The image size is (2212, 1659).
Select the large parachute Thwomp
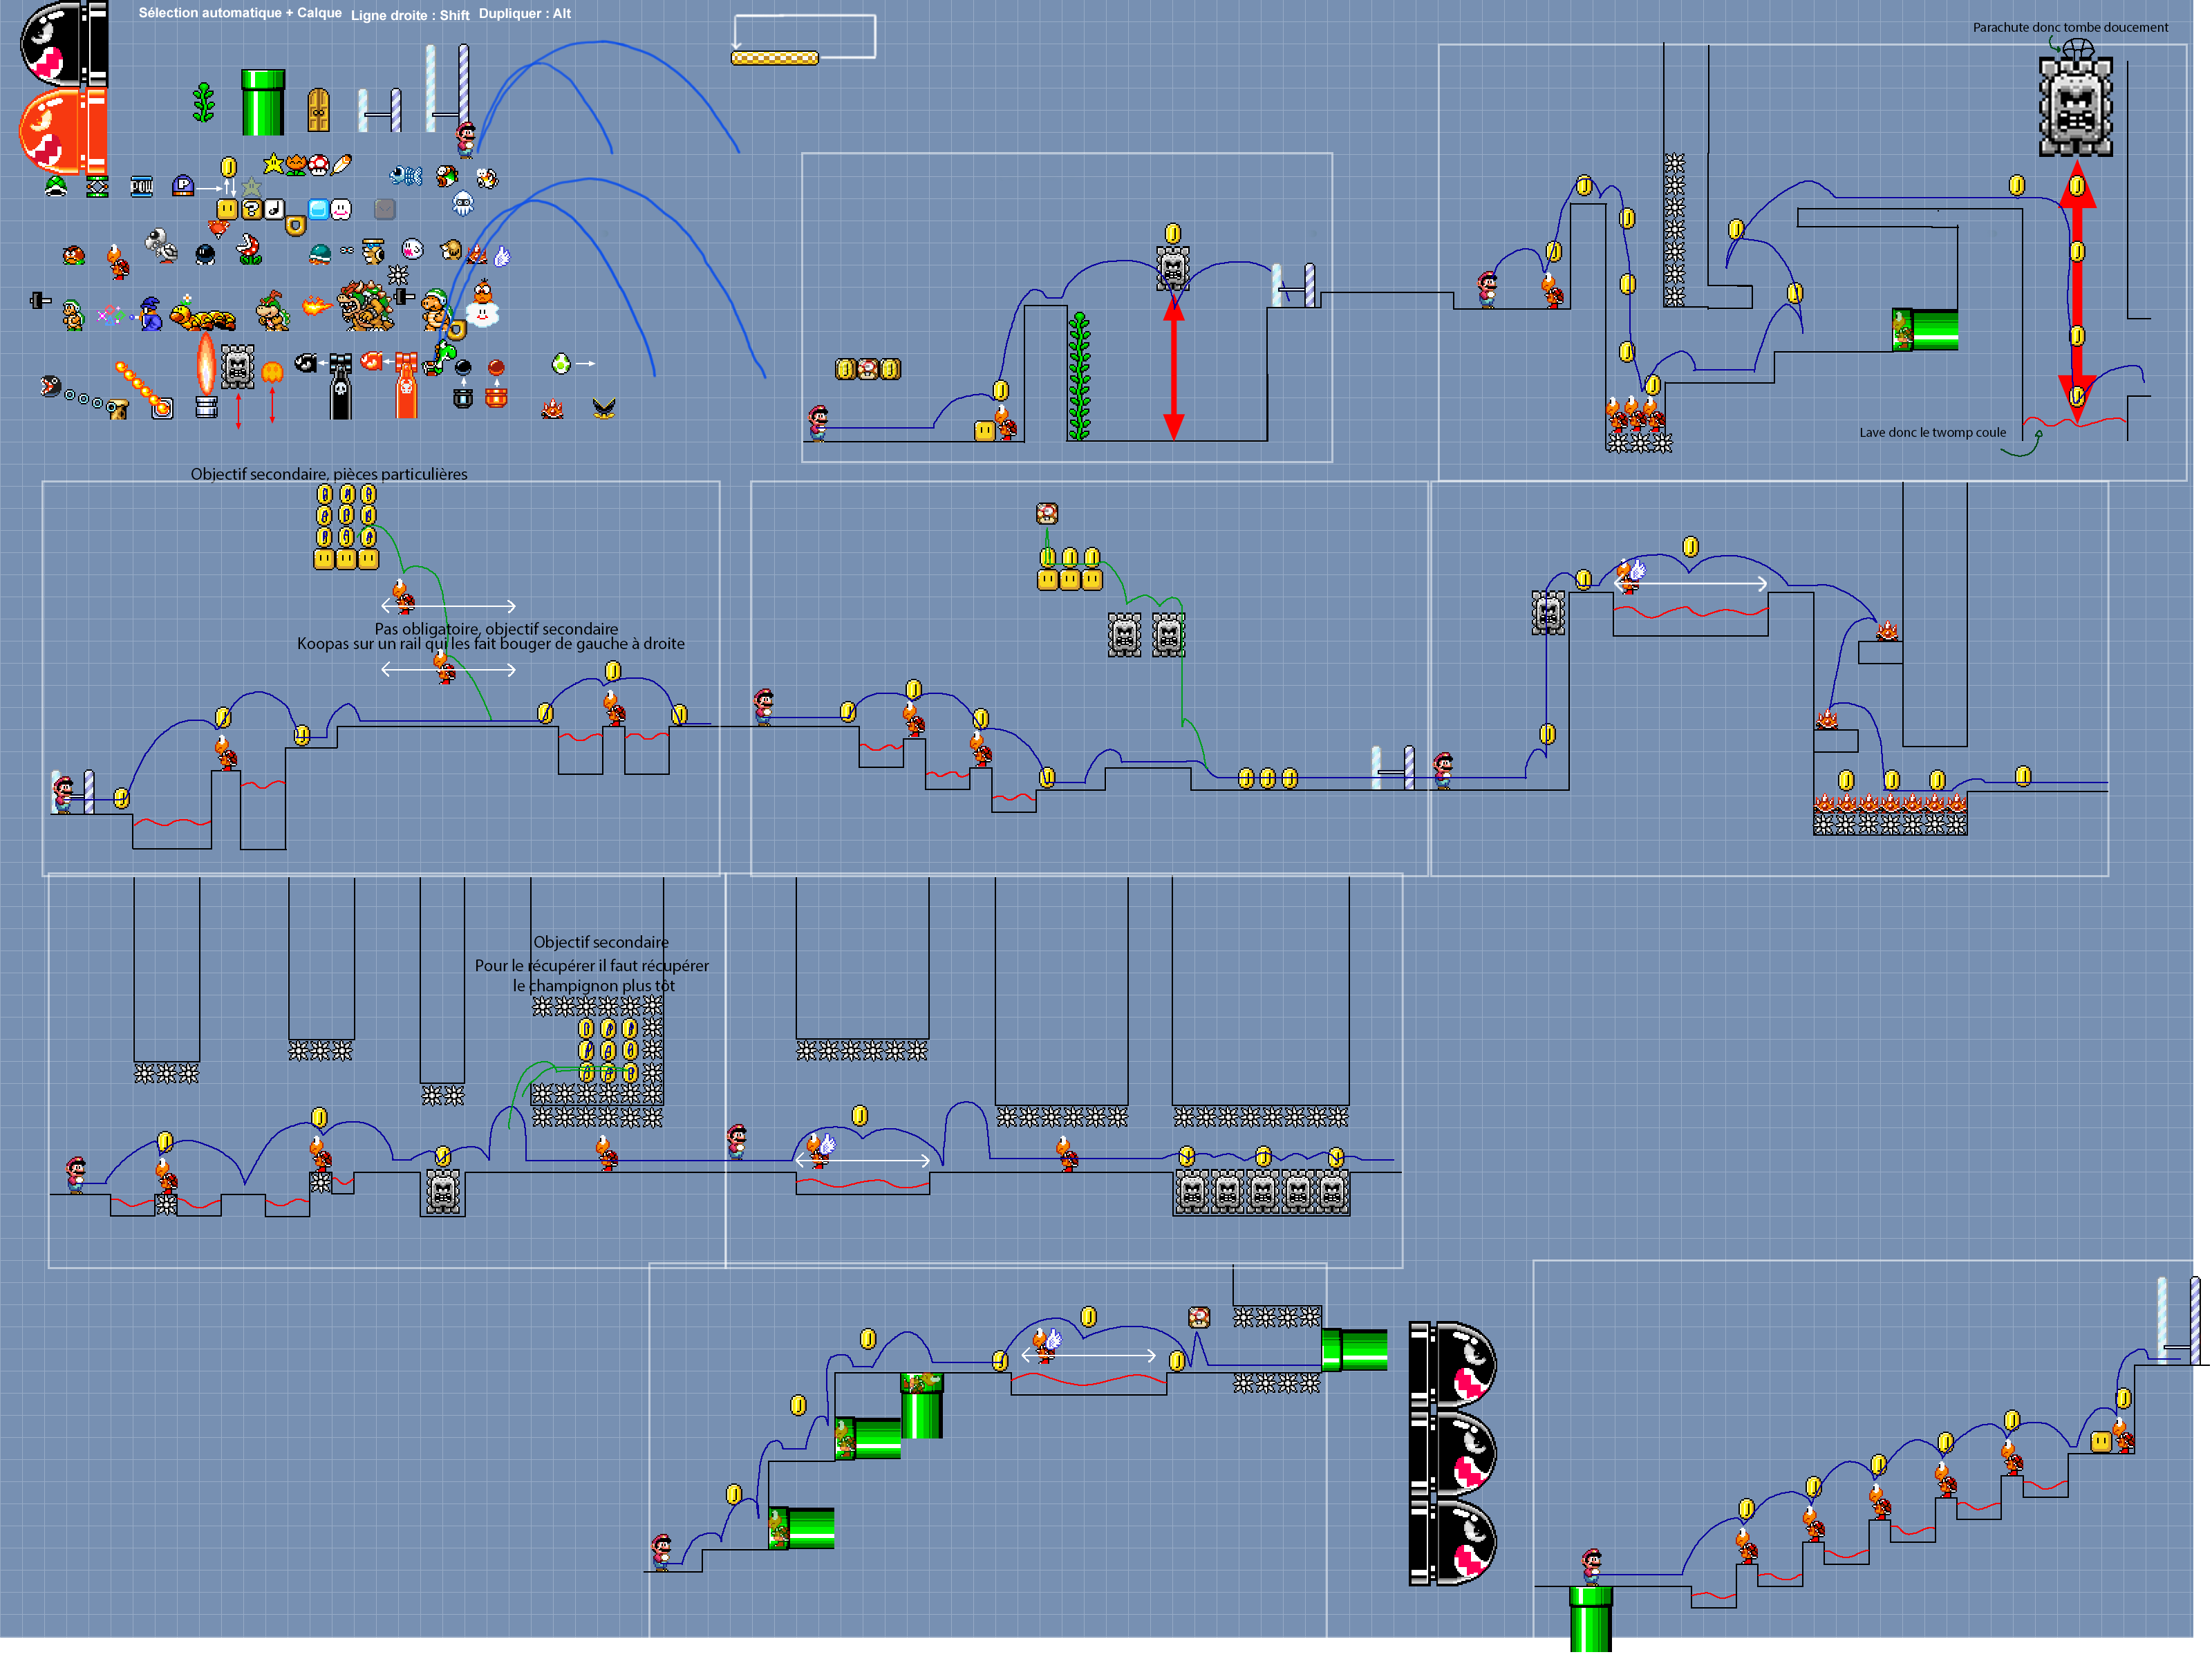tap(2076, 106)
